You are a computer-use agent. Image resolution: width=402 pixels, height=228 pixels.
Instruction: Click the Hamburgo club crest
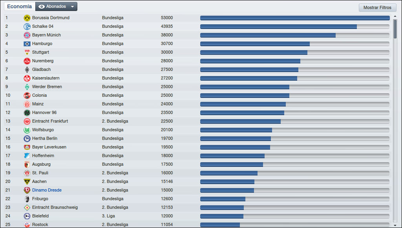pos(27,44)
